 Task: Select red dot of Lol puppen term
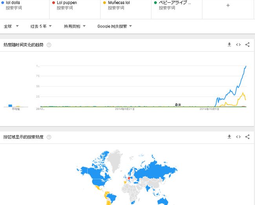coord(53,3)
